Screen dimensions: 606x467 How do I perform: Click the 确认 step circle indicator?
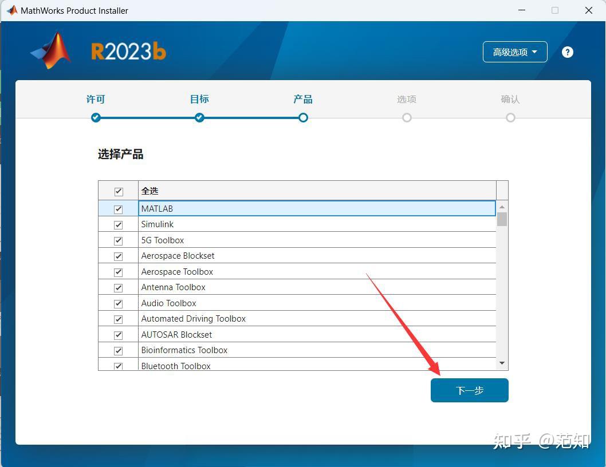coord(510,118)
